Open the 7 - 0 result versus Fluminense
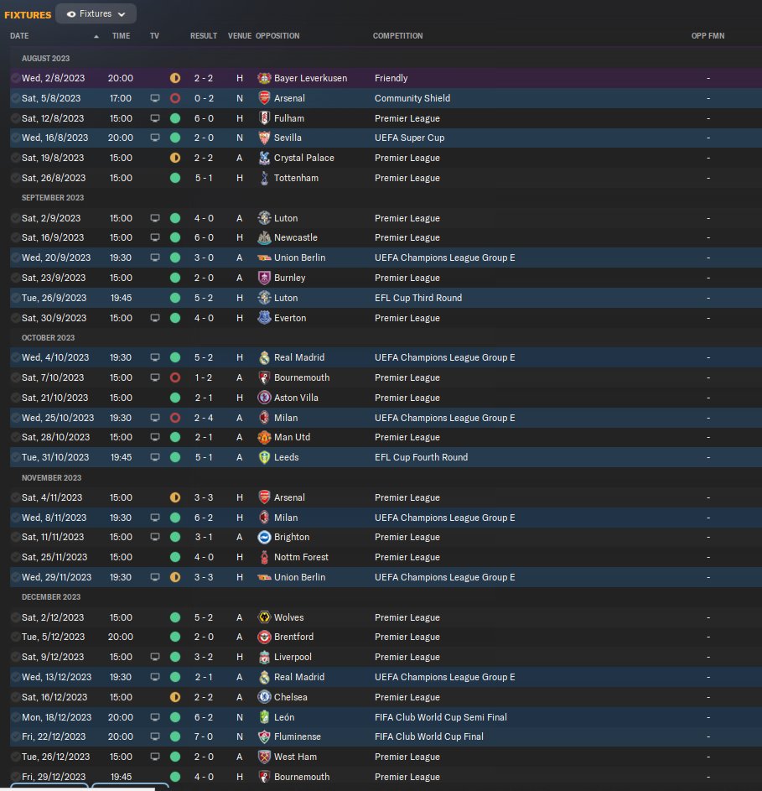This screenshot has width=762, height=791. click(x=204, y=737)
